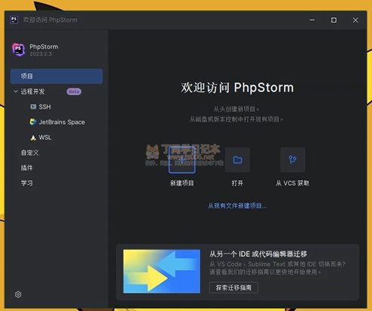This screenshot has width=372, height=311.
Task: Maximize the PhpStorm welcome window
Action: tap(334, 20)
